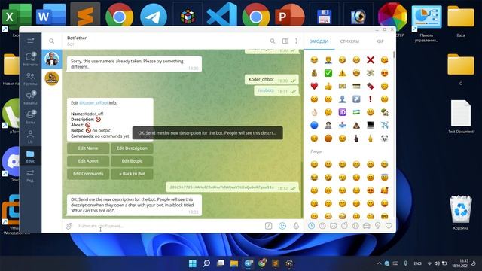Open the 'Ред.' edit folders option
The width and height of the screenshot is (482, 271).
click(30, 175)
